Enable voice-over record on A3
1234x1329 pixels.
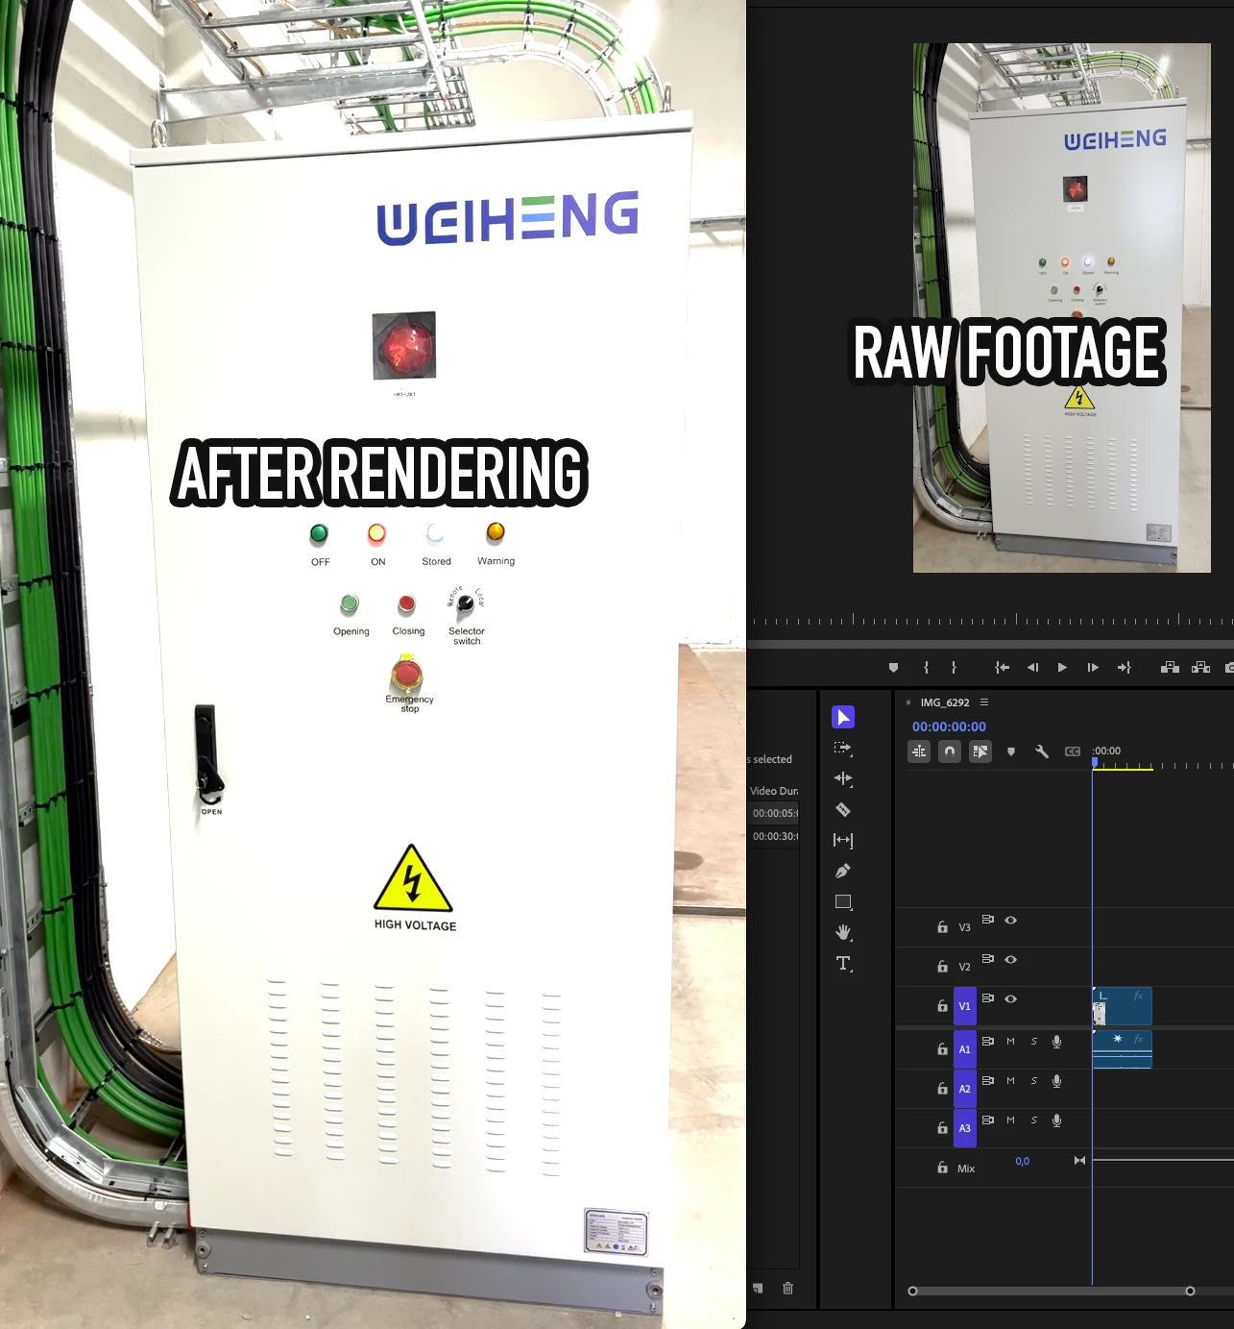1056,1120
